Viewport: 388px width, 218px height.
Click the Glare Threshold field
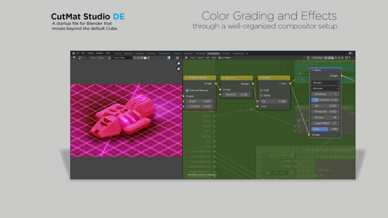point(325,112)
